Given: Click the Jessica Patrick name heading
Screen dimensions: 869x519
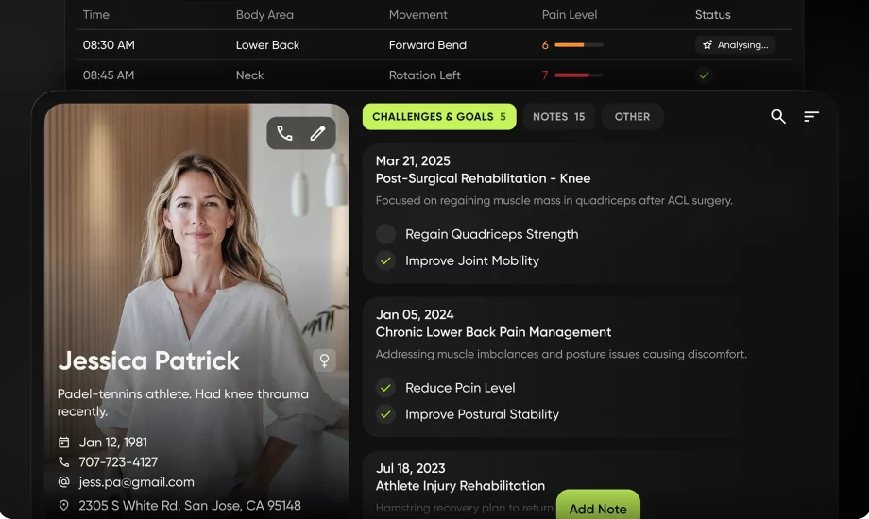Looking at the screenshot, I should (148, 360).
